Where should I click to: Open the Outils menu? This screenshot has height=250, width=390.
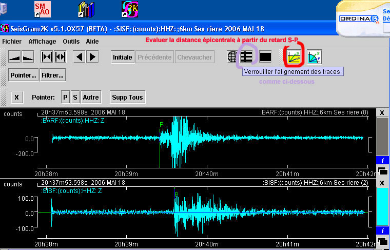click(71, 41)
